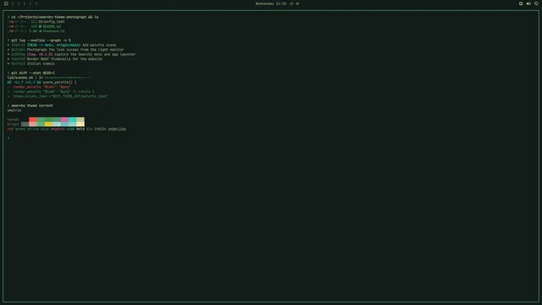Image resolution: width=542 pixels, height=305 pixels.
Task: Click the 'bright' palette row label
Action: coord(14,125)
